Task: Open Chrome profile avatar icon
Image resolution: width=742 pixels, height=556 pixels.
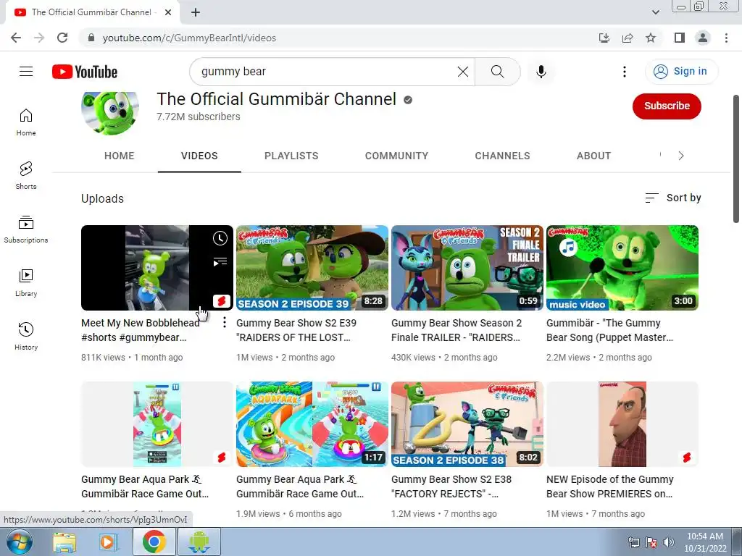Action: click(x=703, y=38)
